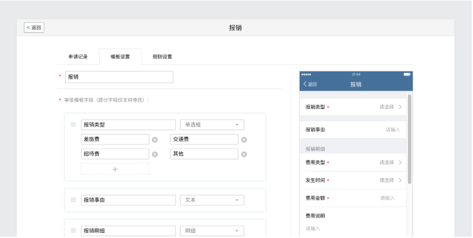Click the 返回 button at top left
Screen dimensions: 473x238
(34, 28)
